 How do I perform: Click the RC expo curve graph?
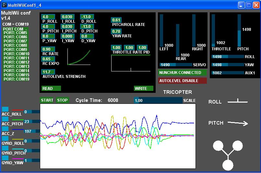click(x=79, y=57)
